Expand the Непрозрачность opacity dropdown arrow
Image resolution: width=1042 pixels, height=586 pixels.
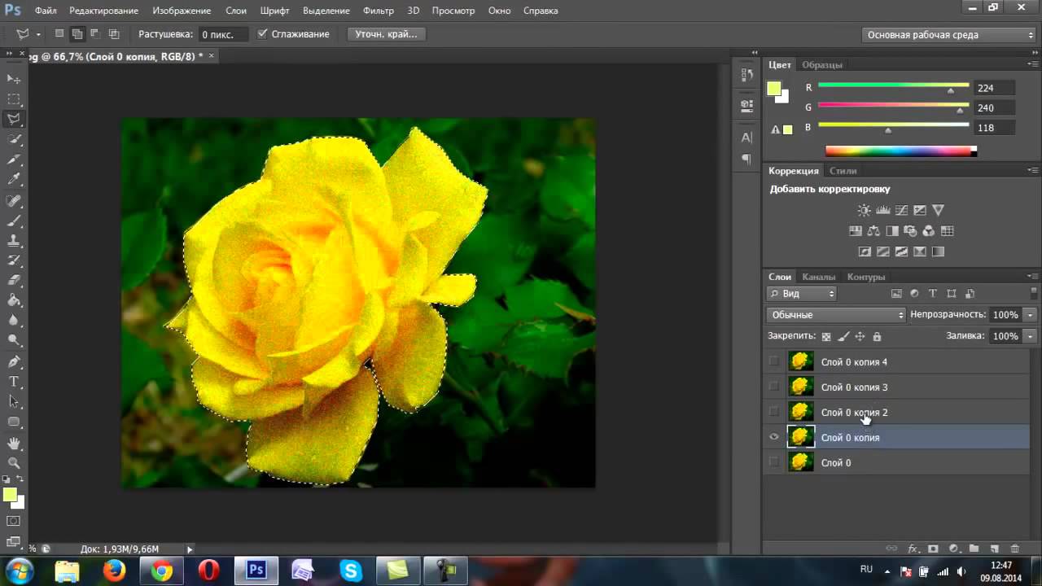(1031, 315)
